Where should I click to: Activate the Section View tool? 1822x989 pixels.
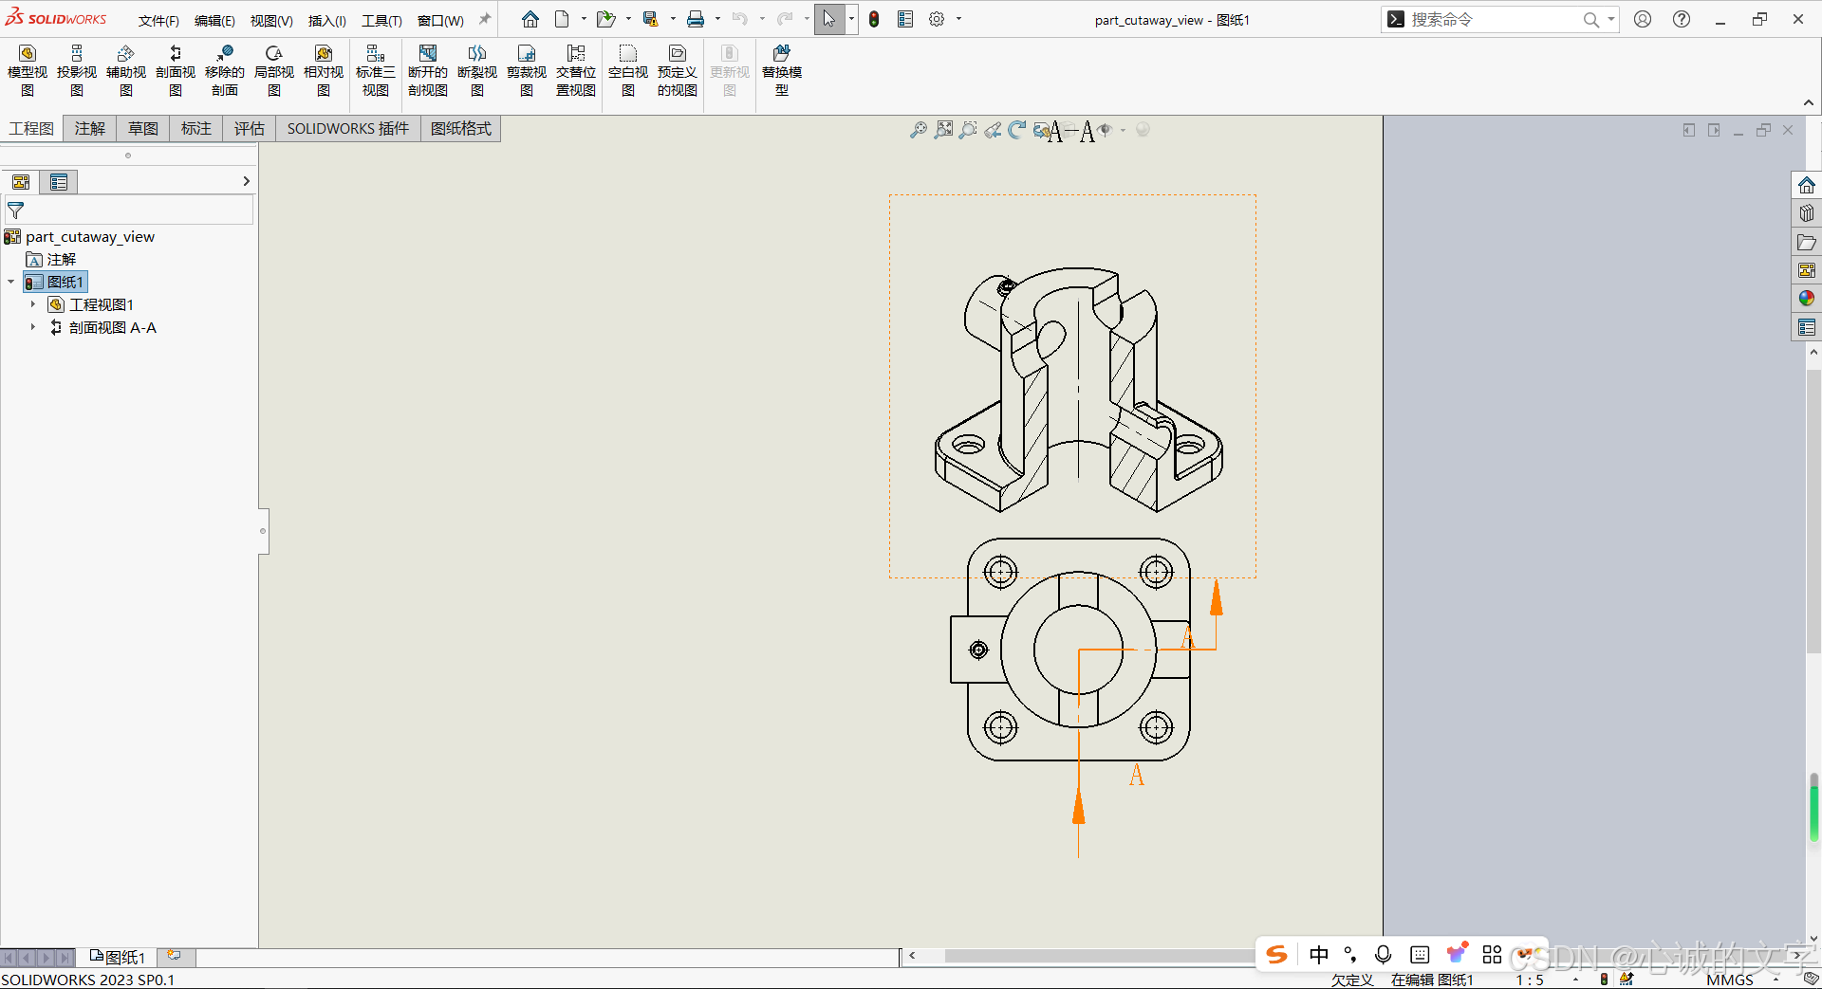[x=176, y=71]
